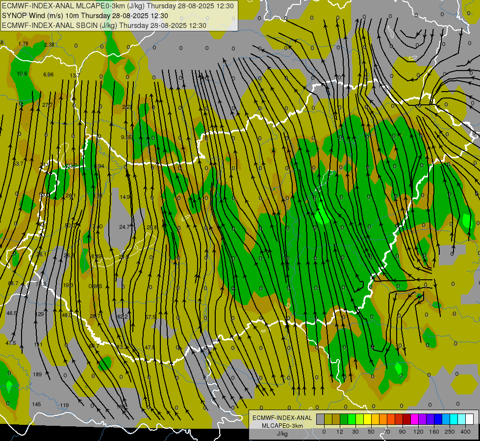
Task: Select the bright green legend swatch
Action: point(352,419)
